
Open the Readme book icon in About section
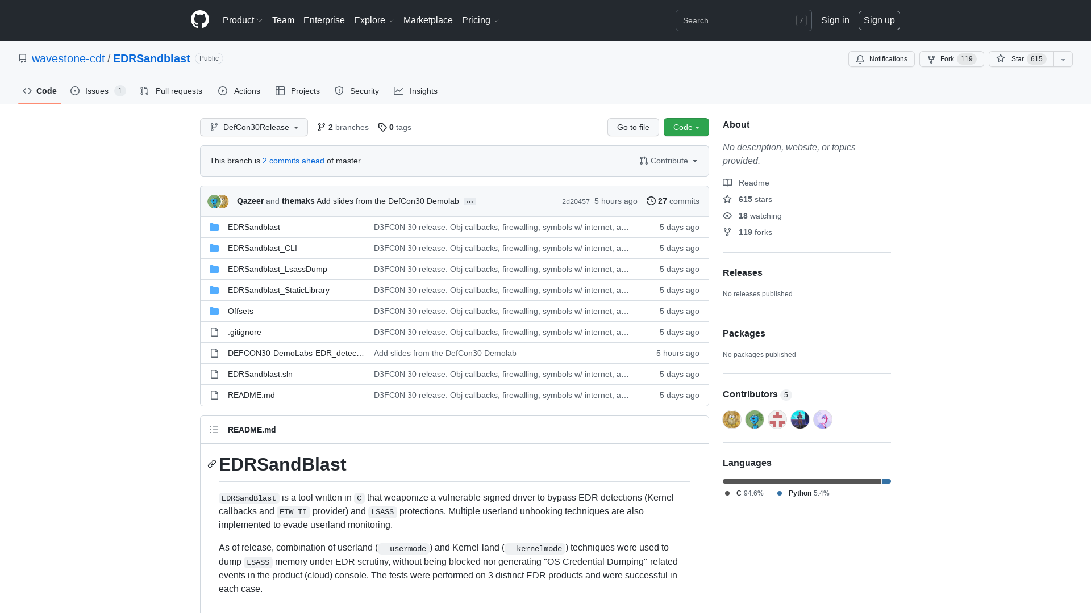pos(727,183)
